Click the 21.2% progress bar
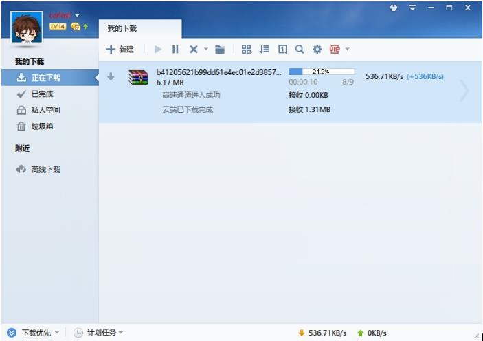The image size is (483, 341). click(322, 71)
